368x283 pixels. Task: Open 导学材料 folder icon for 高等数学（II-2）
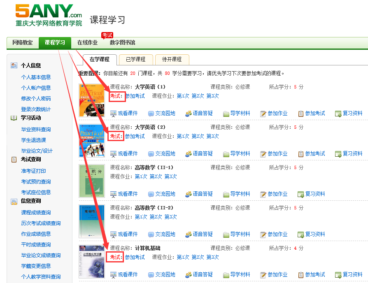[226, 234]
